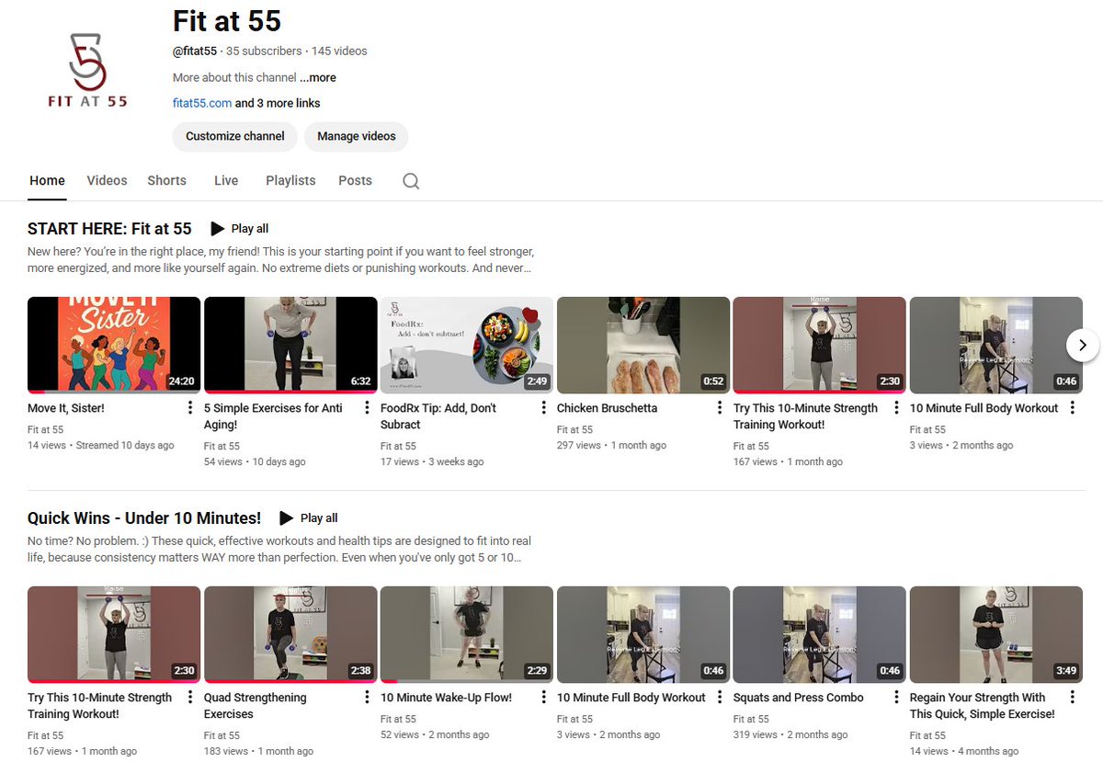This screenshot has height=773, width=1103.
Task: Click the Customize channel button
Action: [235, 136]
